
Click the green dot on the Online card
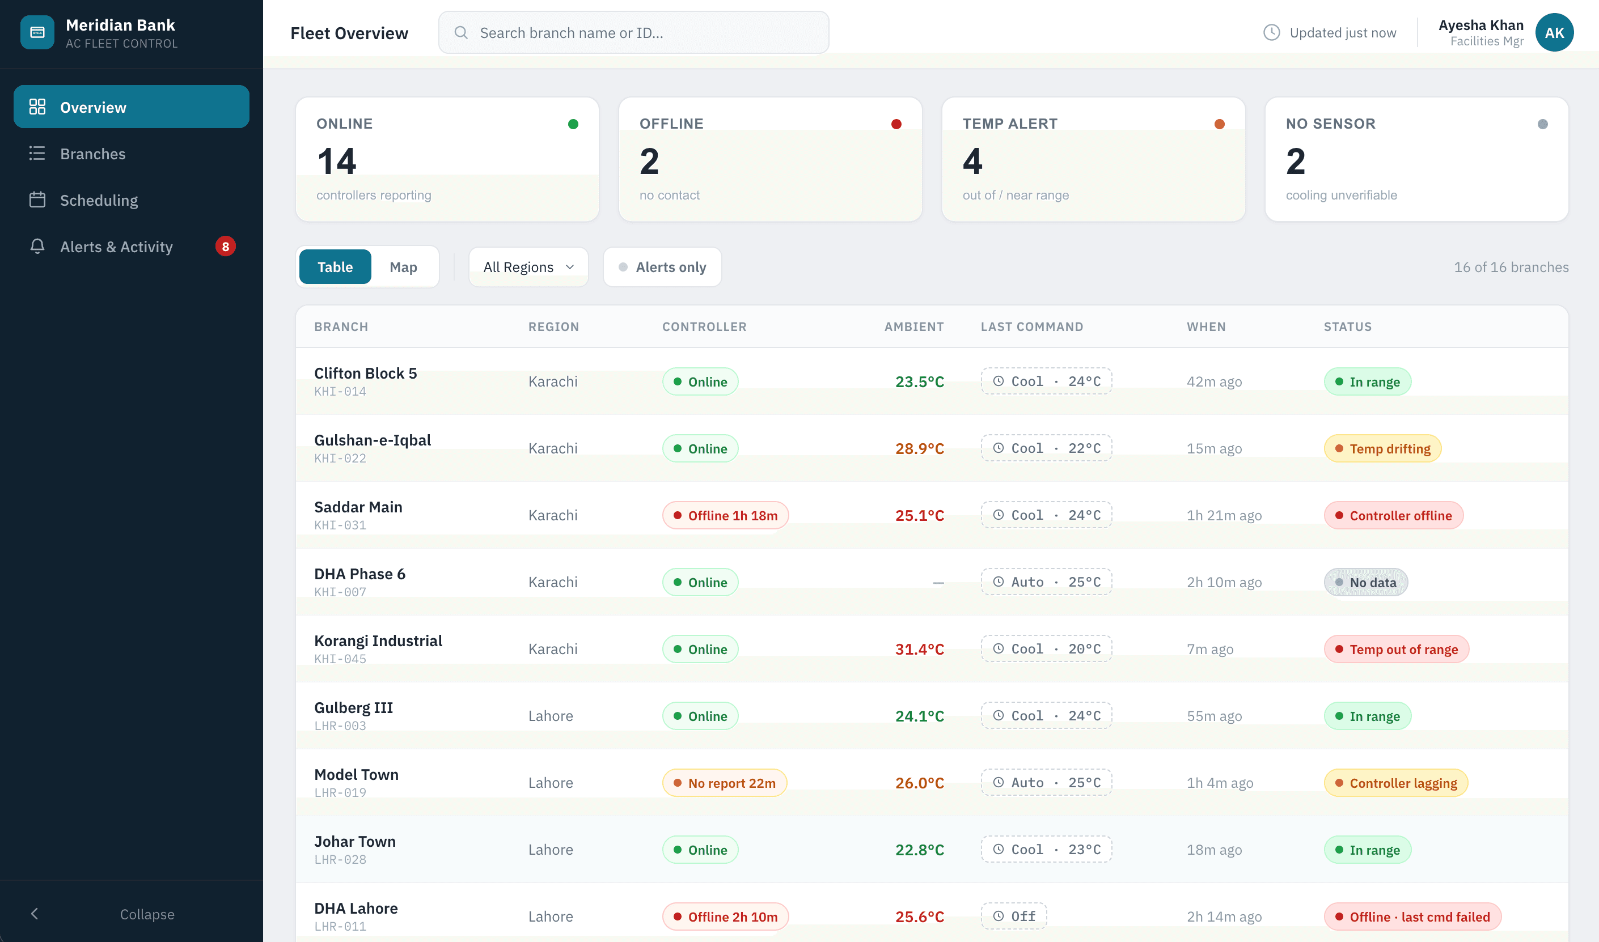[573, 124]
